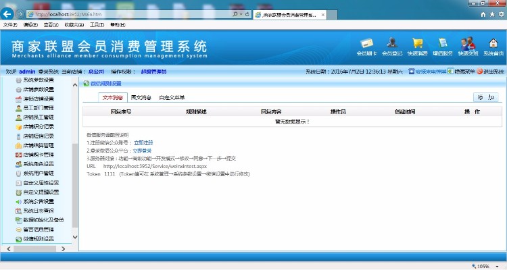
Task: Open address bar search dropdown arrow
Action: pos(241,14)
